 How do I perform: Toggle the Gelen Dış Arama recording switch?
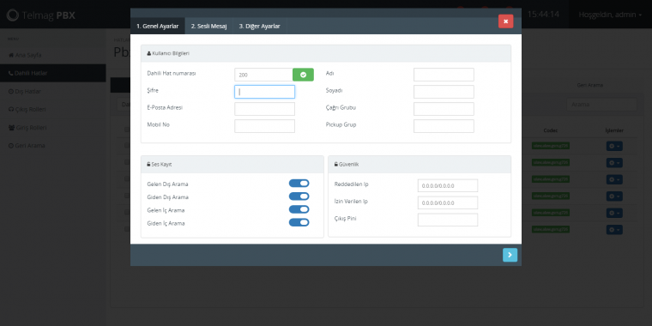point(299,184)
